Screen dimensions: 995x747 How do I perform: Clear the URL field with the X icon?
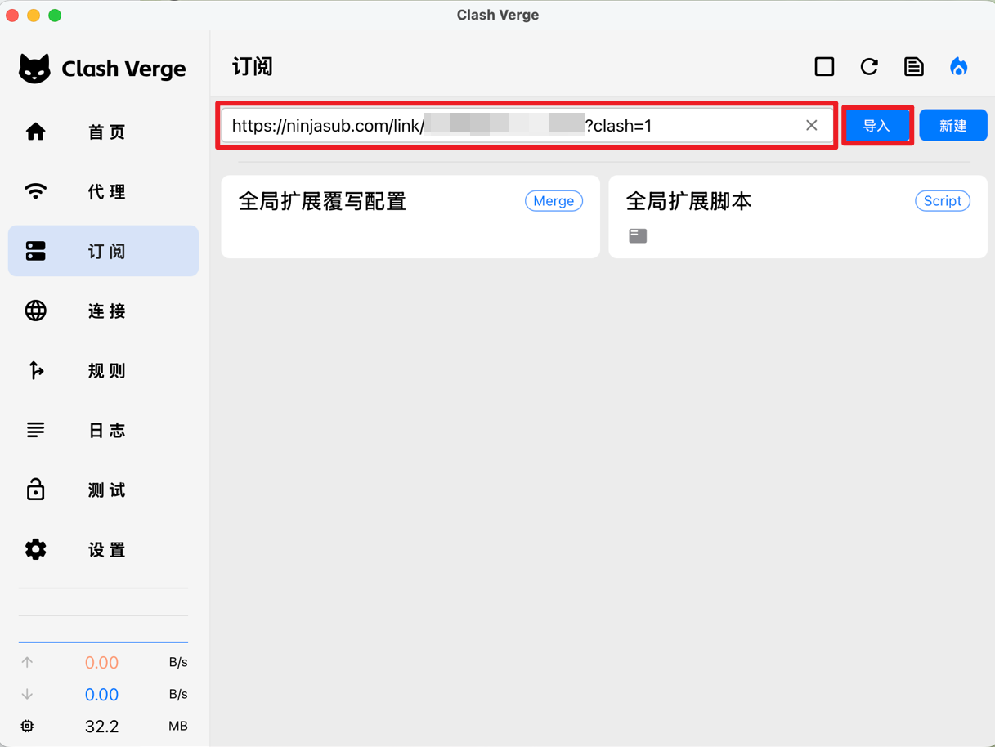[x=811, y=126]
